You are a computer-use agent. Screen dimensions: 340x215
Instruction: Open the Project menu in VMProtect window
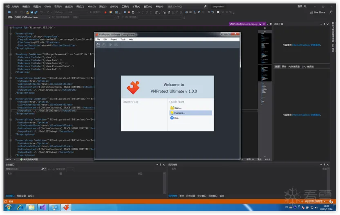coord(114,40)
